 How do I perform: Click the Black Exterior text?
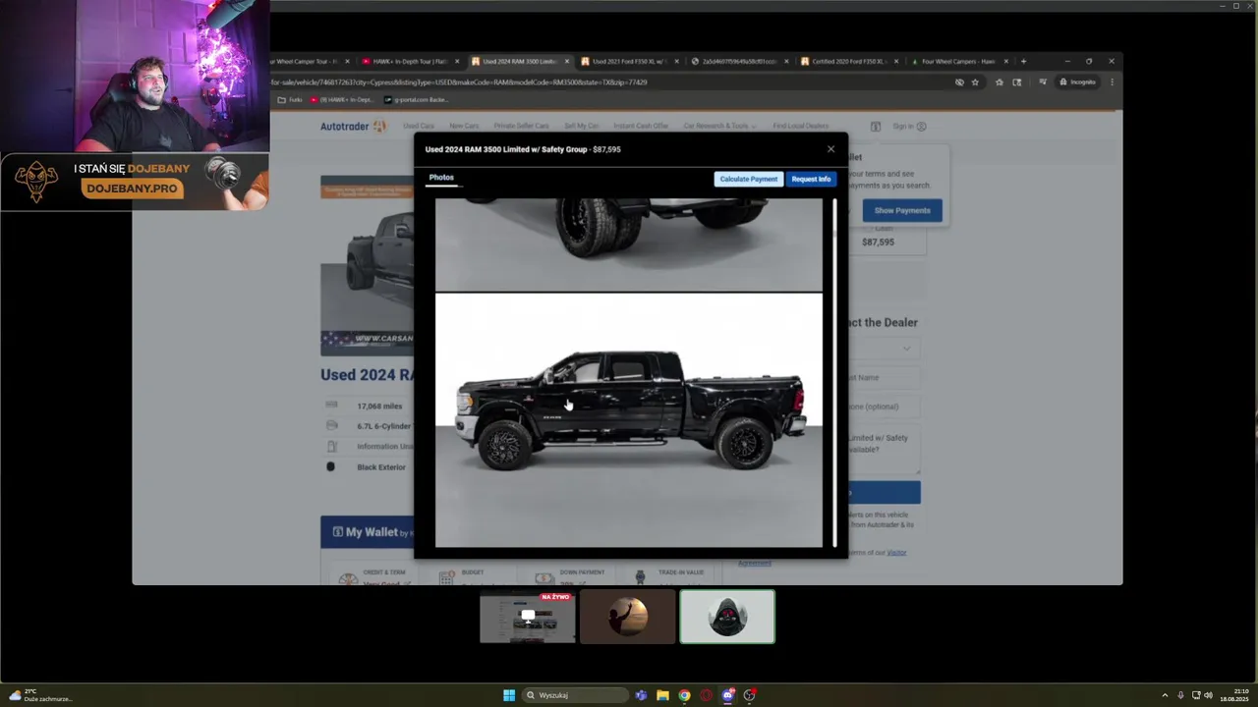[x=381, y=467]
